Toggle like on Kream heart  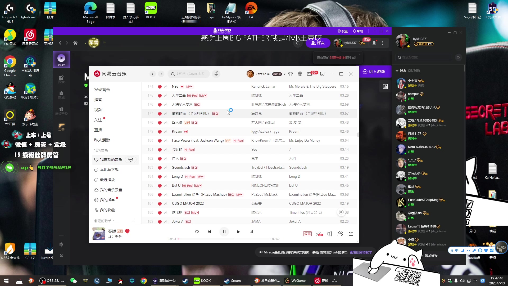pos(160,132)
